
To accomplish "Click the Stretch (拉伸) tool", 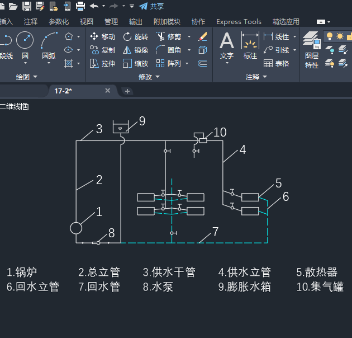I will (x=103, y=63).
